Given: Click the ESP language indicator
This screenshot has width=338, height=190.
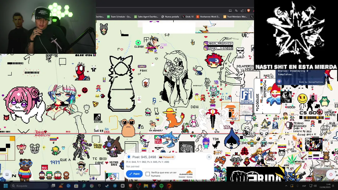Looking at the screenshot, I should [304, 186].
